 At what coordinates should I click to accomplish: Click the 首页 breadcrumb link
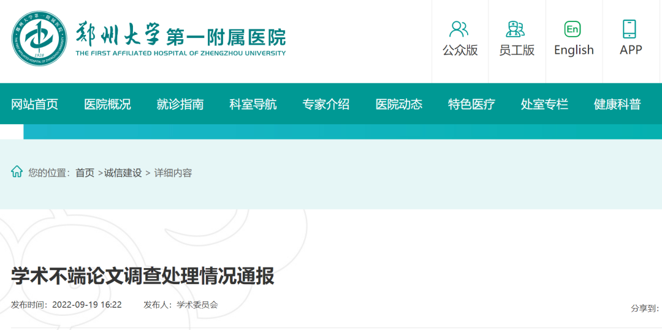click(x=85, y=173)
